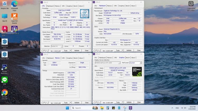This screenshot has width=198, height=111.
Task: Open About tab in Mainboard CPU-Z window
Action: click(x=133, y=6)
